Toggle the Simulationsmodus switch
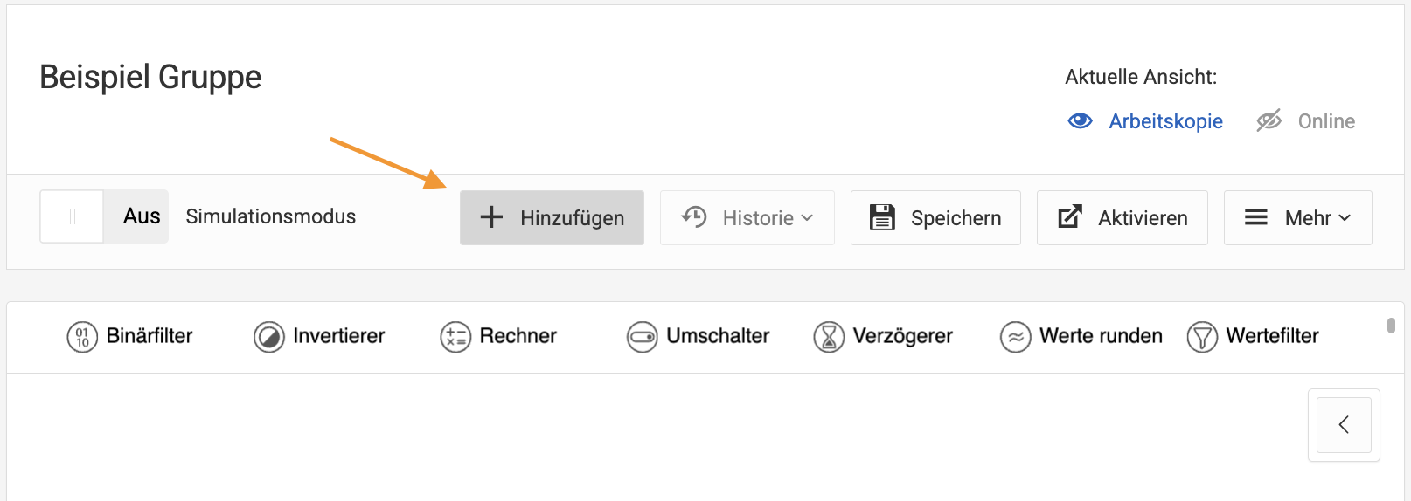Image resolution: width=1411 pixels, height=501 pixels. pos(103,216)
